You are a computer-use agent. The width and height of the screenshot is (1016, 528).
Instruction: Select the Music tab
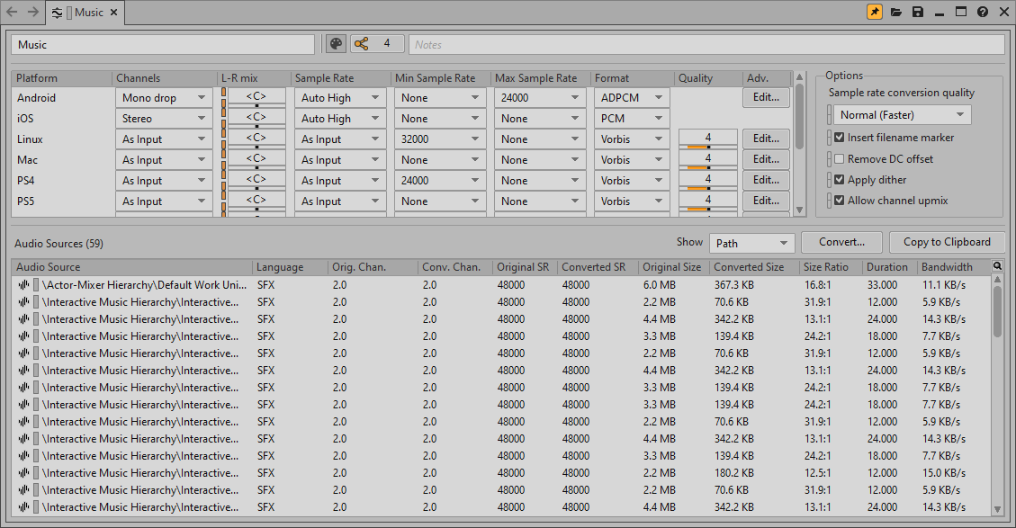[x=88, y=13]
